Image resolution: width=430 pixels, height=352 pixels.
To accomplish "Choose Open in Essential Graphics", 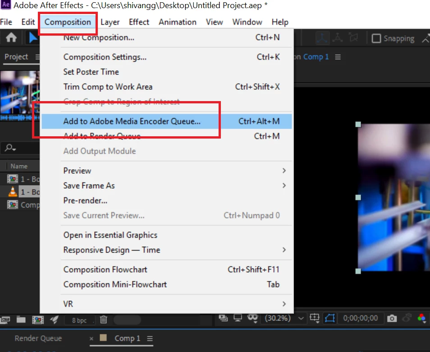I will click(x=166, y=235).
